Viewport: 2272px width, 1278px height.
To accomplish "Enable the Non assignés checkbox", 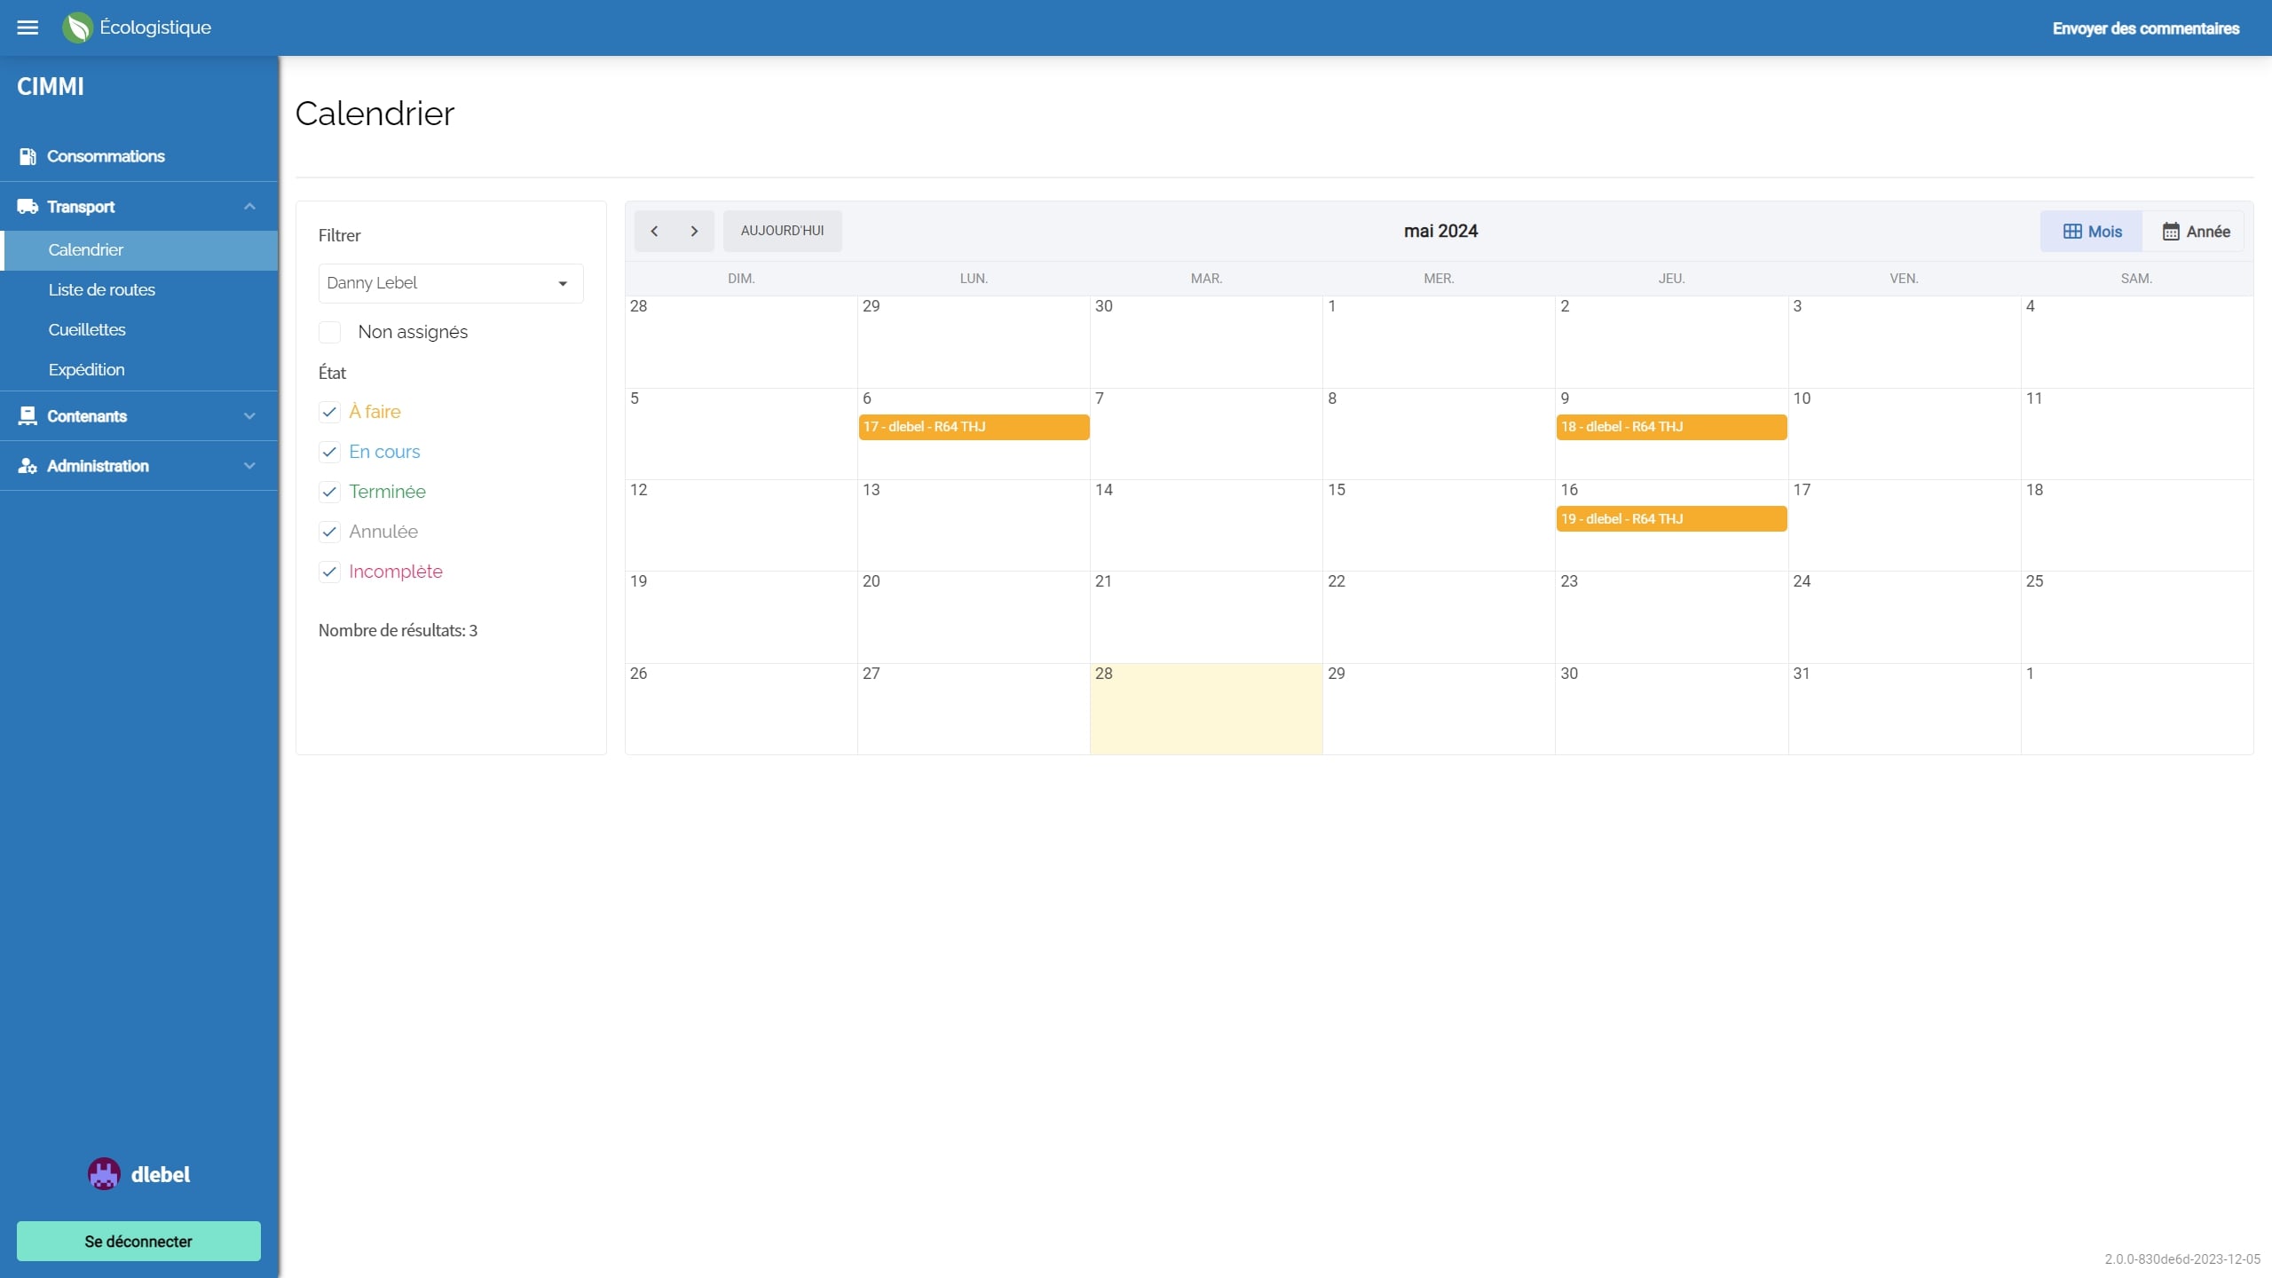I will (329, 332).
